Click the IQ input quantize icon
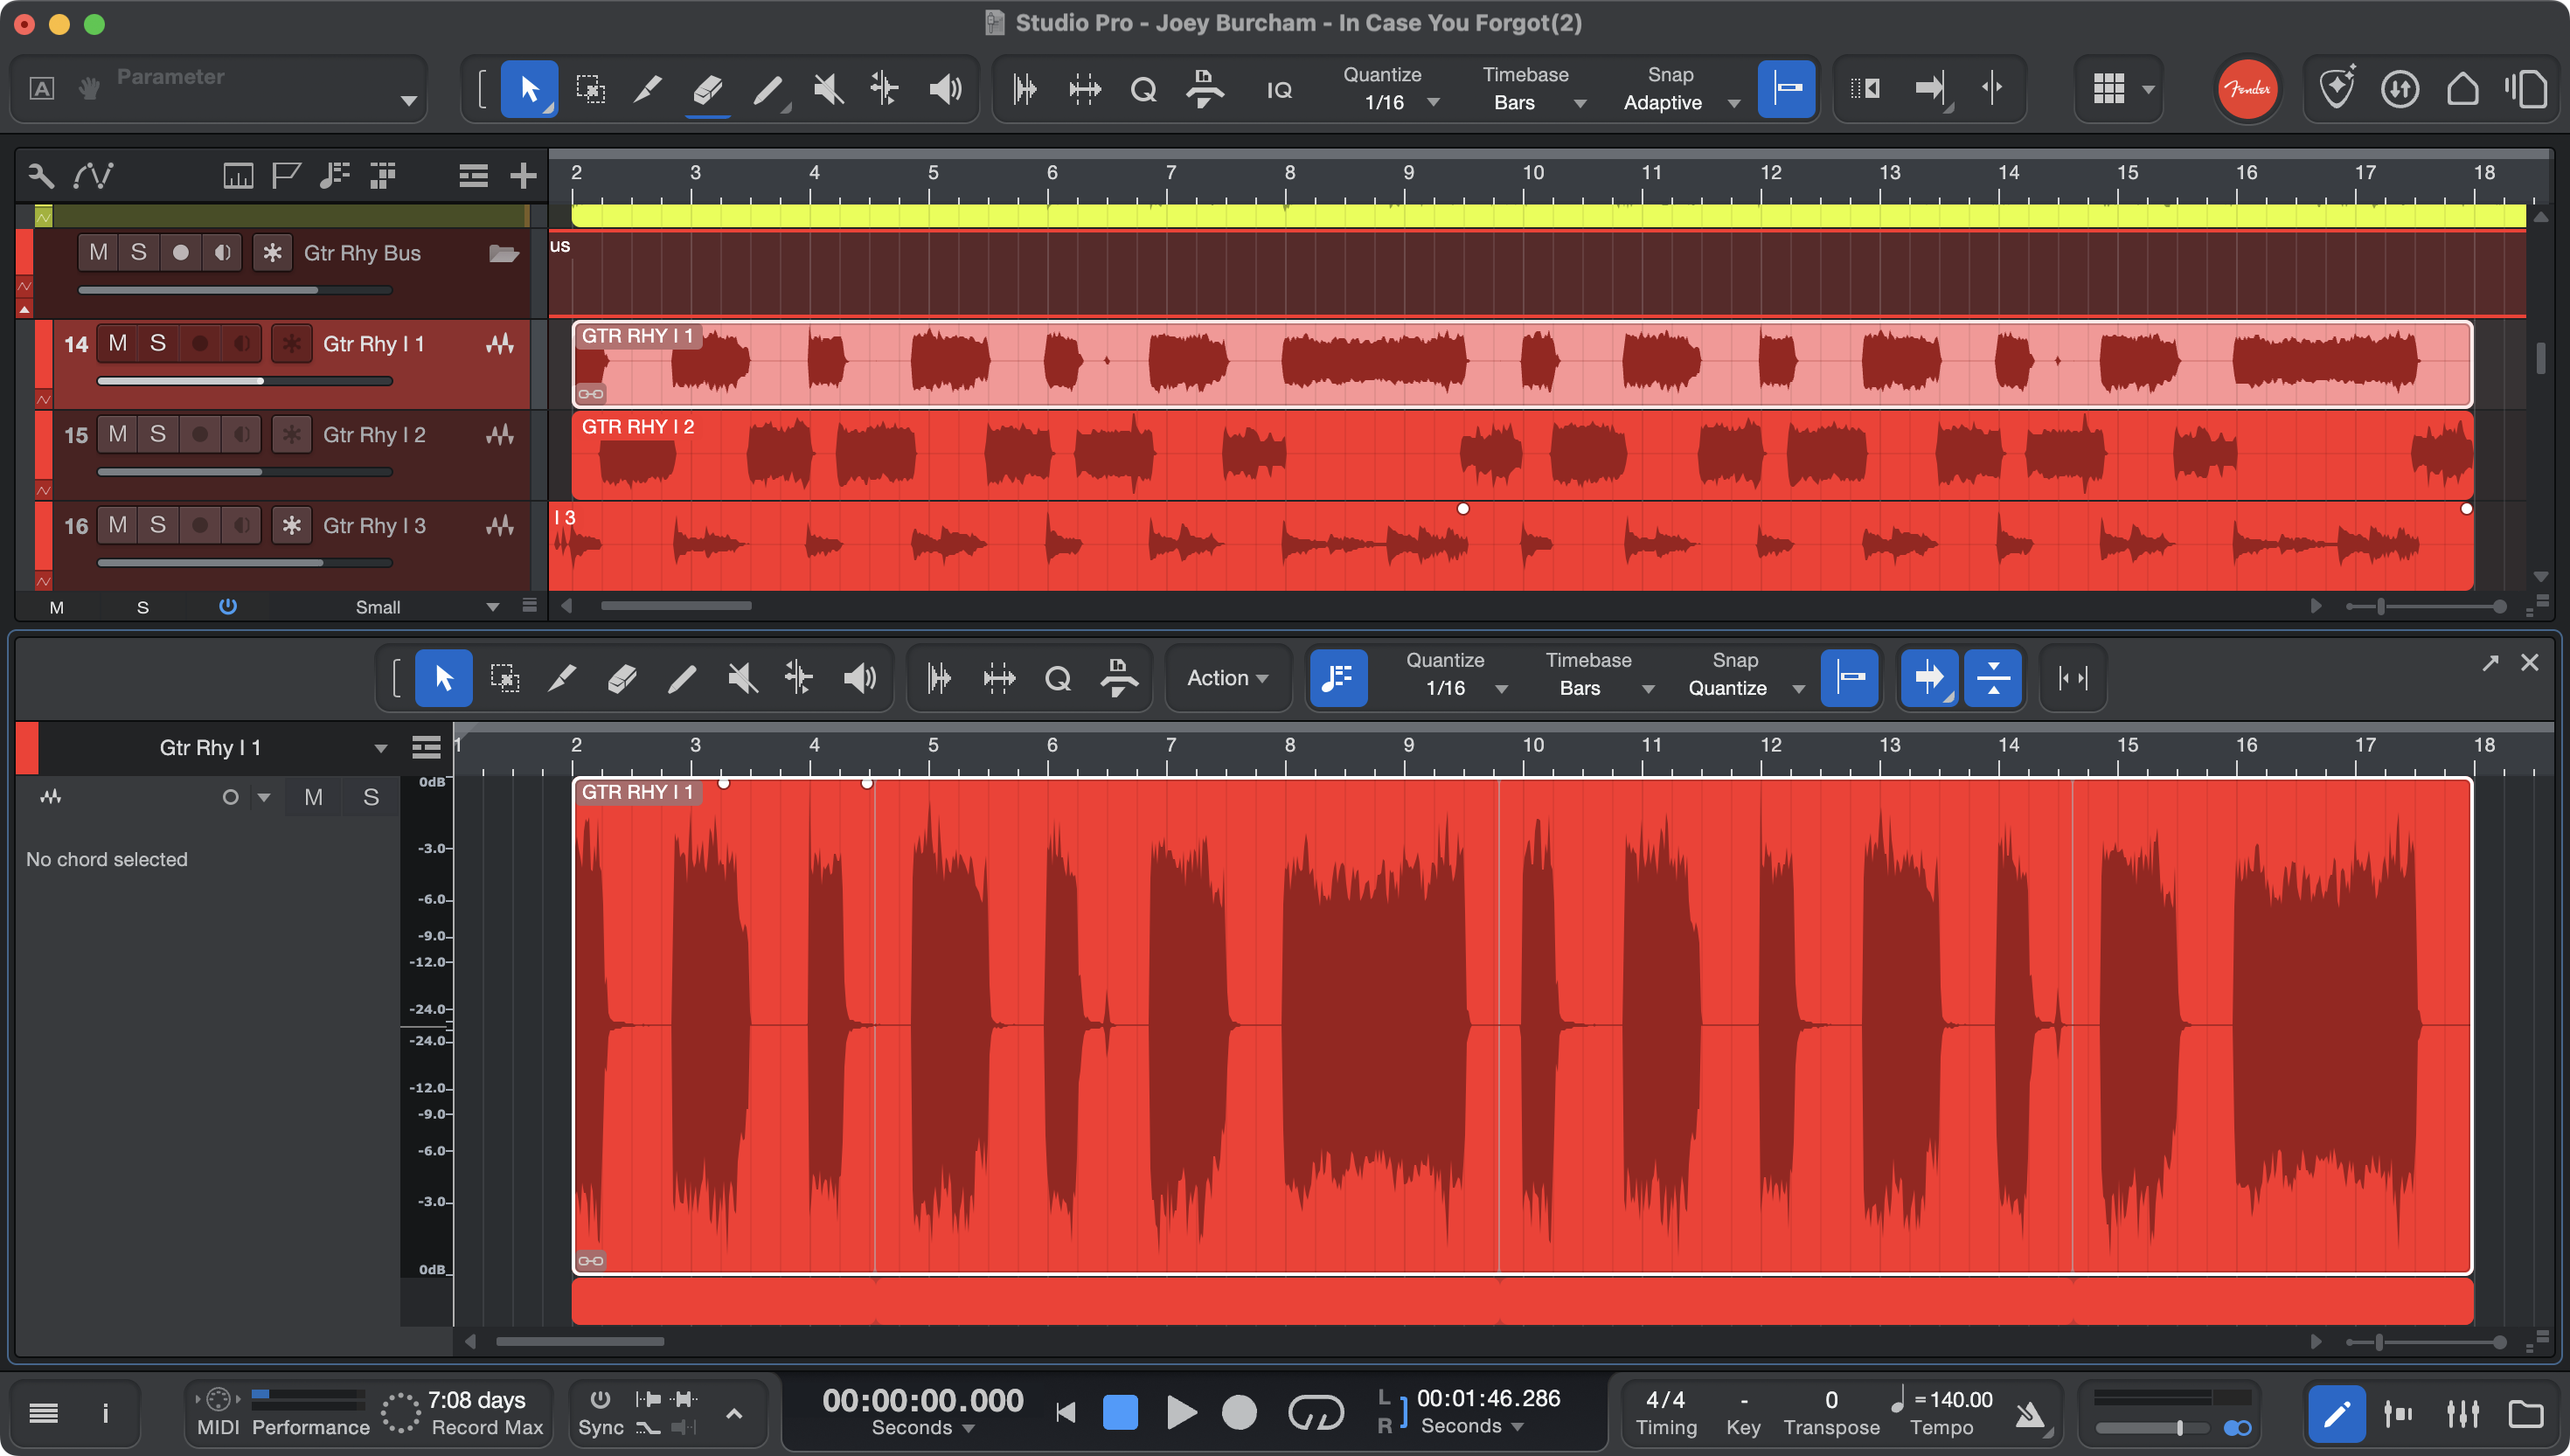Viewport: 2570px width, 1456px height. tap(1279, 90)
